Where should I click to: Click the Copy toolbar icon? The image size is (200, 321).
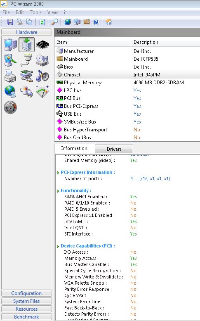pos(29,22)
